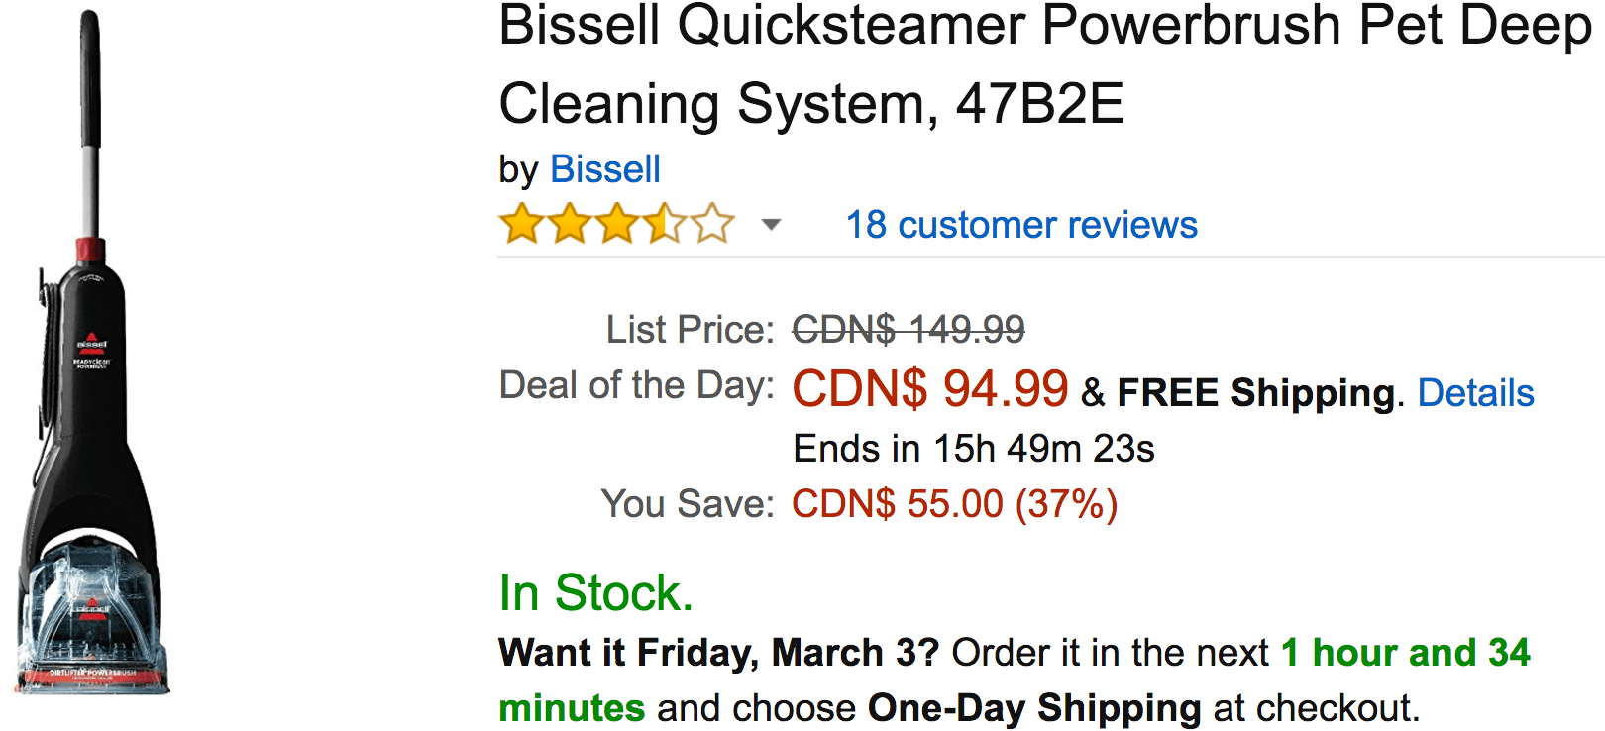The image size is (1605, 731).
Task: Click the empty fifth star
Action: [711, 224]
